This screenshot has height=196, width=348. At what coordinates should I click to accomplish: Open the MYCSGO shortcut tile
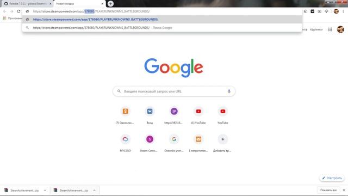click(x=125, y=139)
